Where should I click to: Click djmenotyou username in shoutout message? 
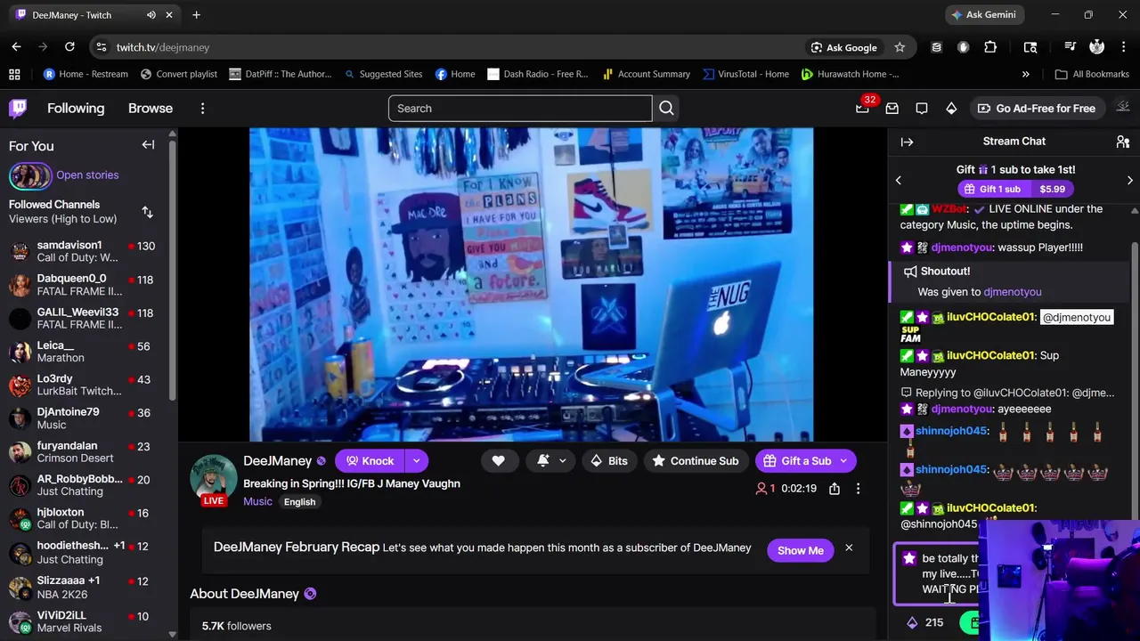tap(1012, 292)
